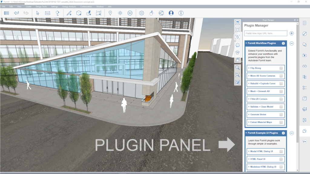
Task: Enable the HTML Panel UI plugin checkbox
Action: click(281, 159)
